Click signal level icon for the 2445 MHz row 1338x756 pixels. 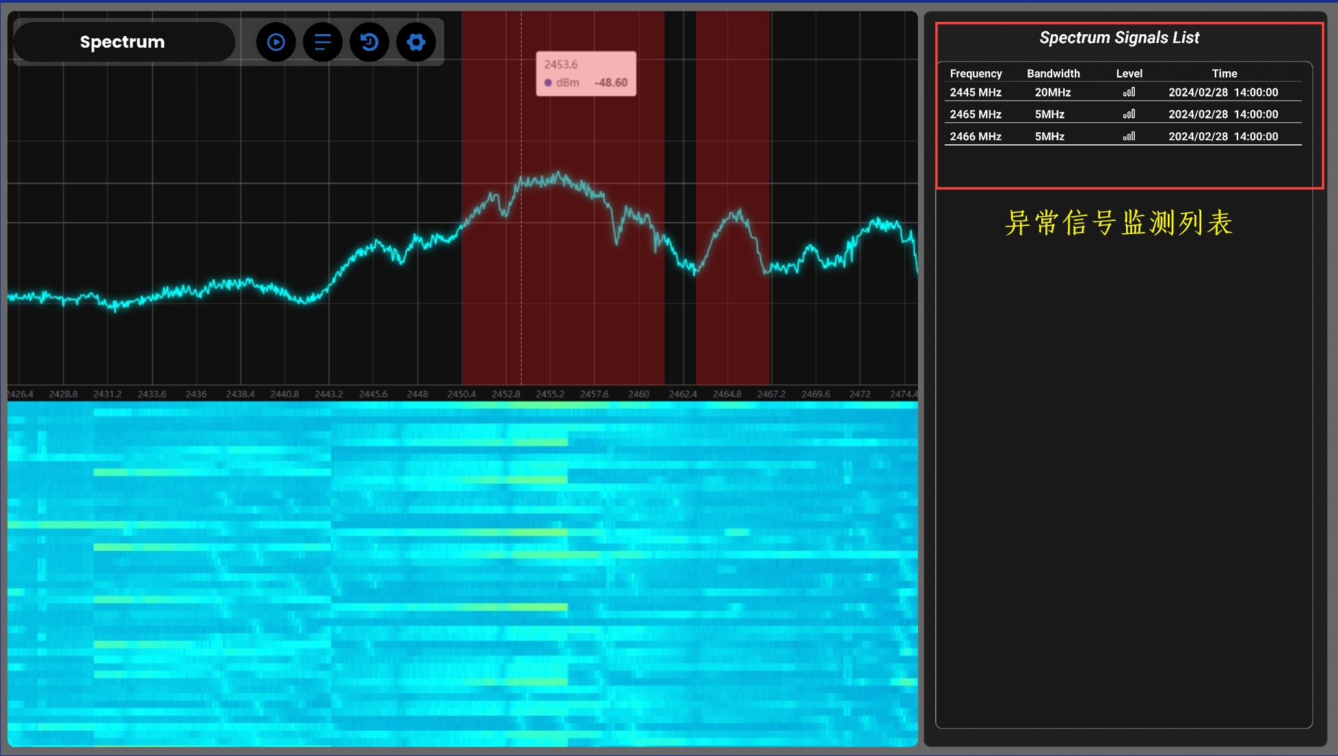(1129, 92)
